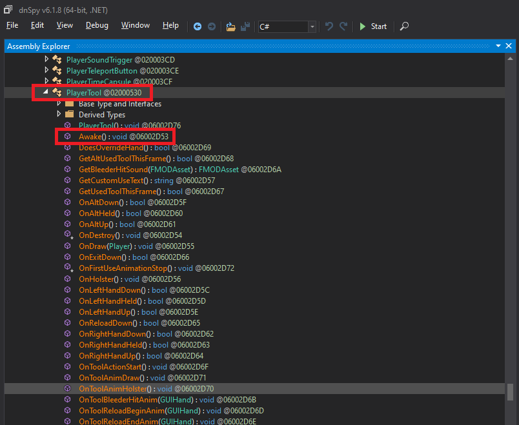The height and width of the screenshot is (425, 519).
Task: Click the Save All disks icon
Action: click(246, 26)
